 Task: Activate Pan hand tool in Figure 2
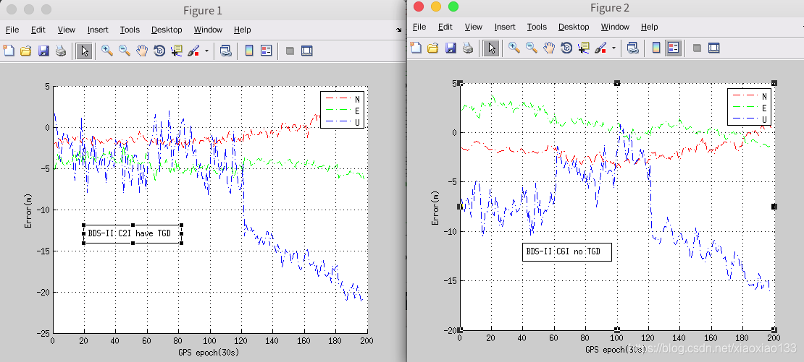(x=549, y=48)
